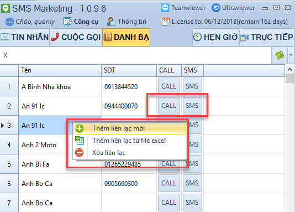
Task: Send SMS to A Binh Nha khoa
Action: point(192,86)
